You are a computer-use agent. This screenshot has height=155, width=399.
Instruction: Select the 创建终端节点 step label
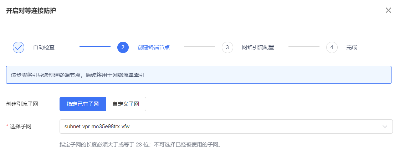154,47
